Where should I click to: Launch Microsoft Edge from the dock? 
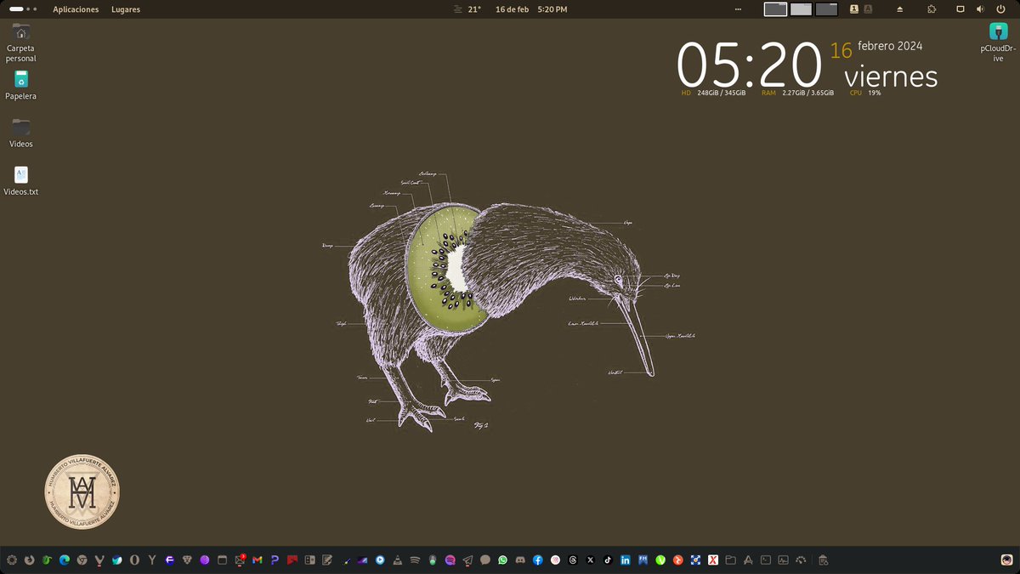(65, 560)
